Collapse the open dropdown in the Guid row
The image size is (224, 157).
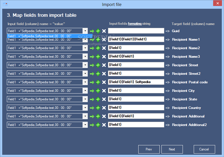pos(85,31)
